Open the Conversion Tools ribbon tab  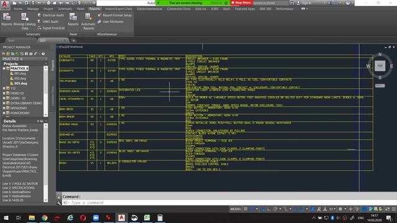click(x=179, y=9)
